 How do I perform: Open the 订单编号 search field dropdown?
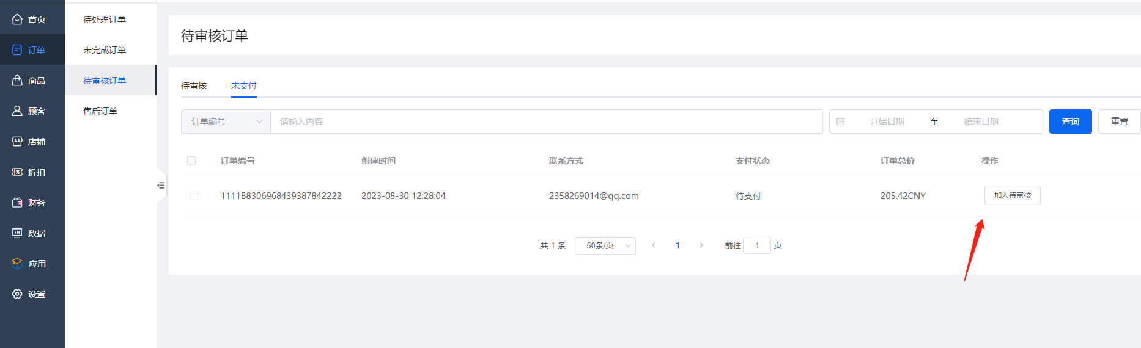[x=226, y=121]
